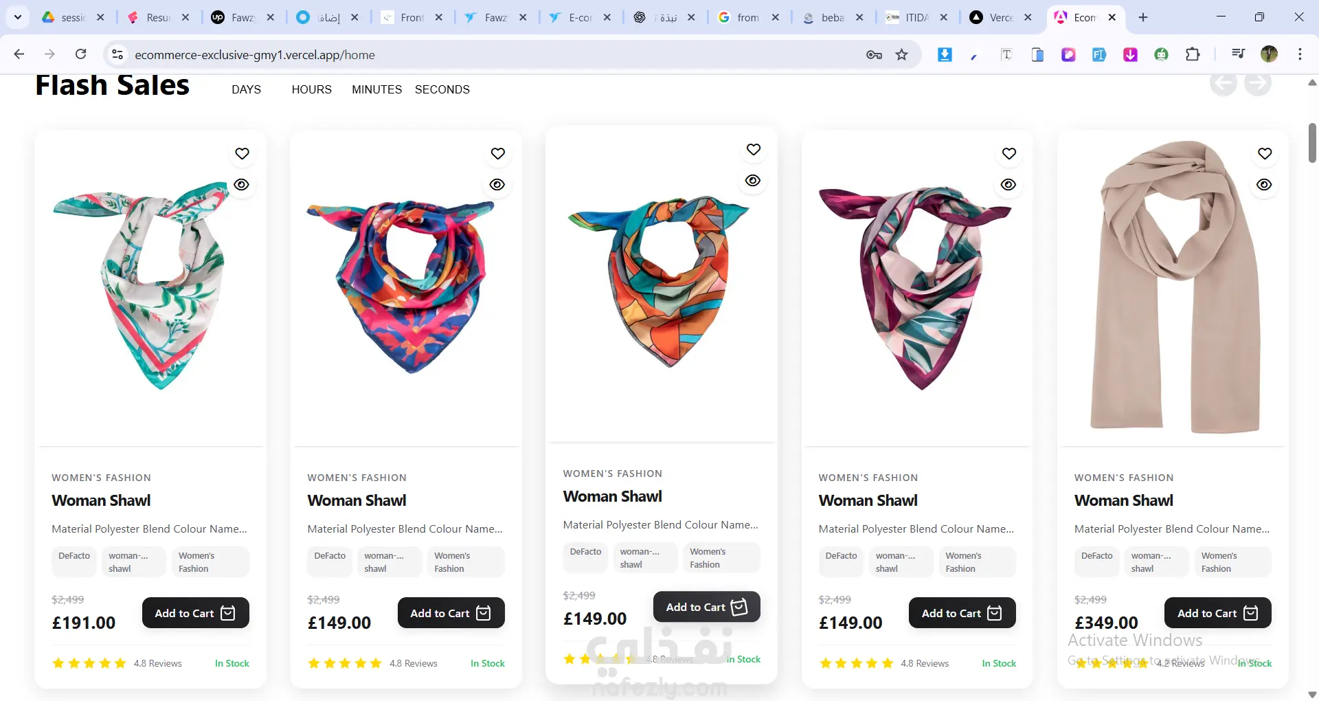Open the media control dropdown in toolbar
This screenshot has height=701, width=1319.
point(1238,55)
